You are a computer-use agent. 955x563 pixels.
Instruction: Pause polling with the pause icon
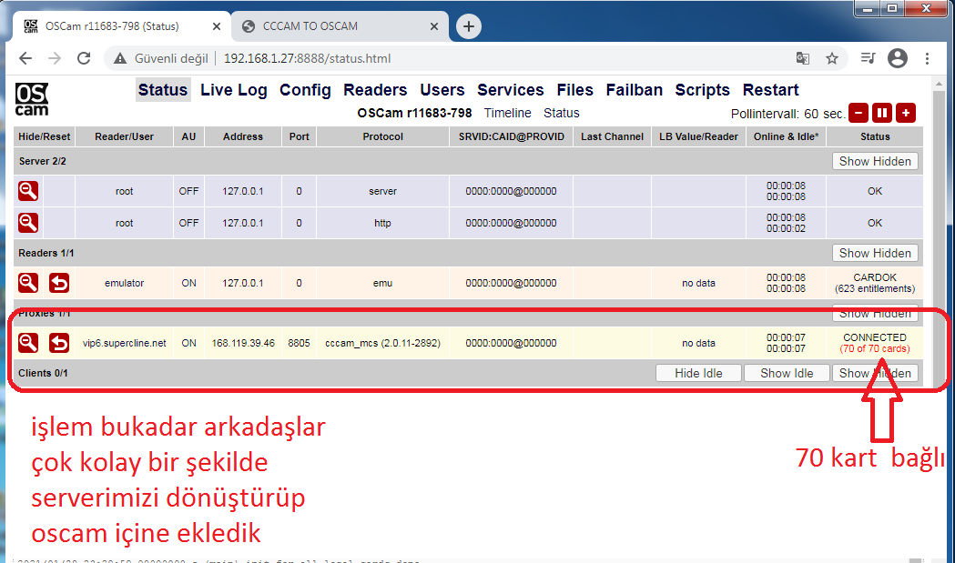[882, 113]
